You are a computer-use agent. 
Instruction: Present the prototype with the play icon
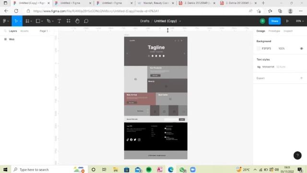pos(287,21)
